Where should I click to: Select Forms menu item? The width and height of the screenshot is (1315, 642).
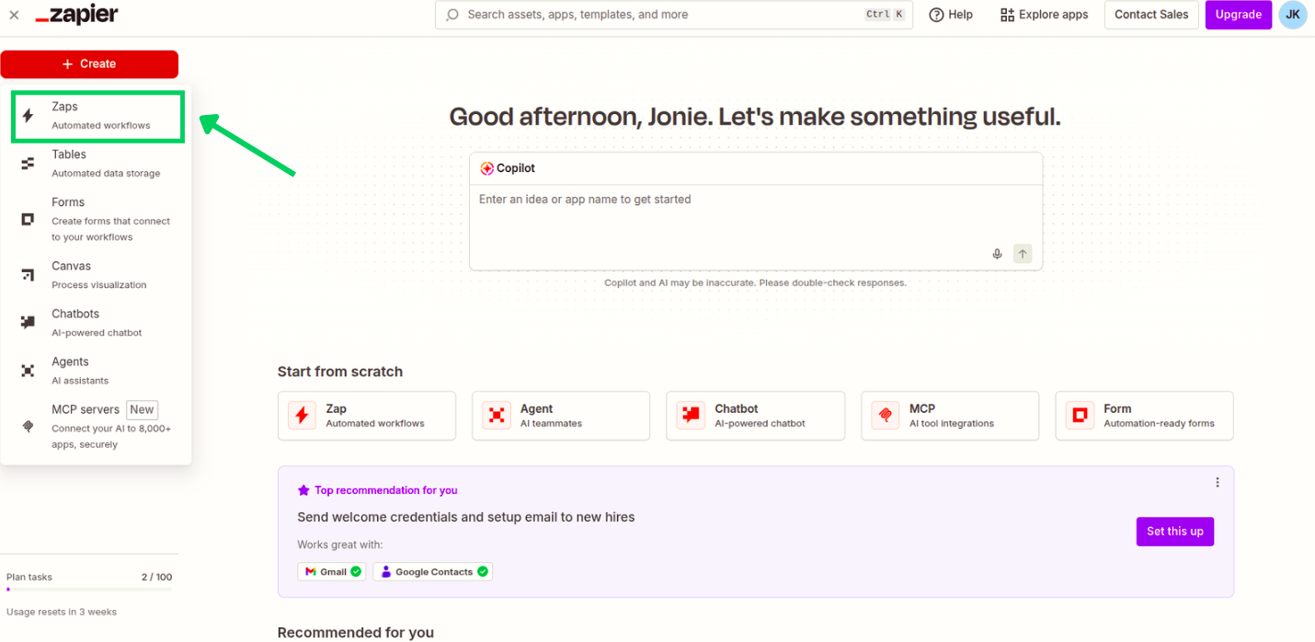[97, 220]
